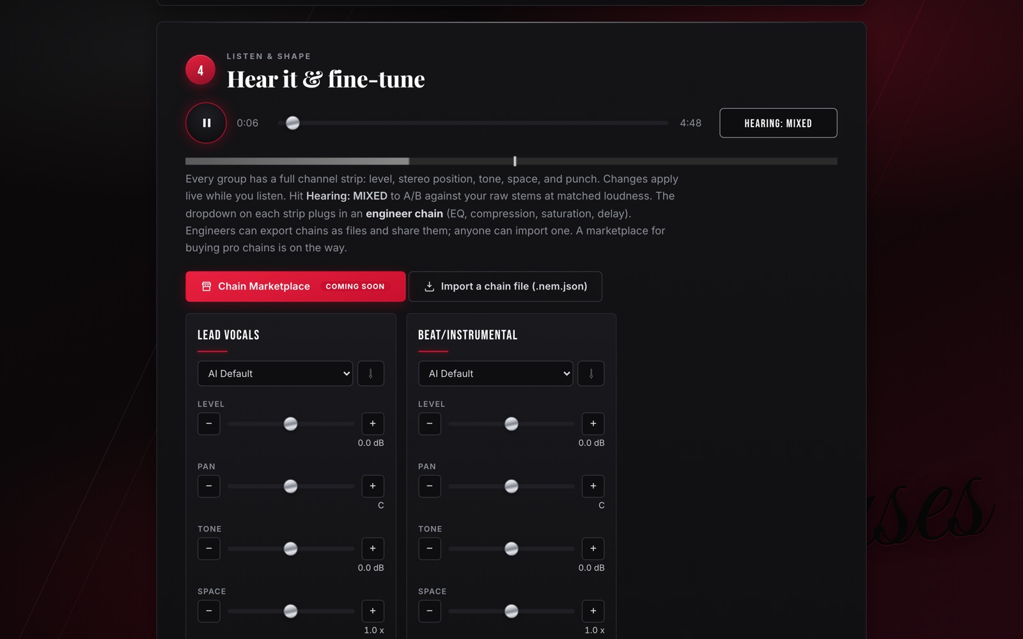
Task: Open the Lead Vocals AI Default chain dropdown
Action: pos(275,373)
